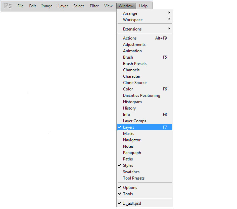Show the Swatches panel
The width and height of the screenshot is (237, 209).
click(x=145, y=171)
